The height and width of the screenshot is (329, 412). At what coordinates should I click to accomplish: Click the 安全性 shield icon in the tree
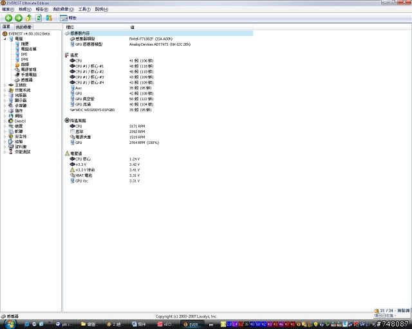pyautogui.click(x=11, y=136)
